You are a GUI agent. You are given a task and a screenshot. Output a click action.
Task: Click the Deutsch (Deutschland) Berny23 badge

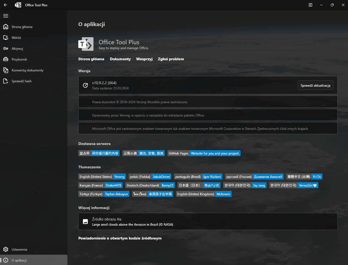point(150,185)
